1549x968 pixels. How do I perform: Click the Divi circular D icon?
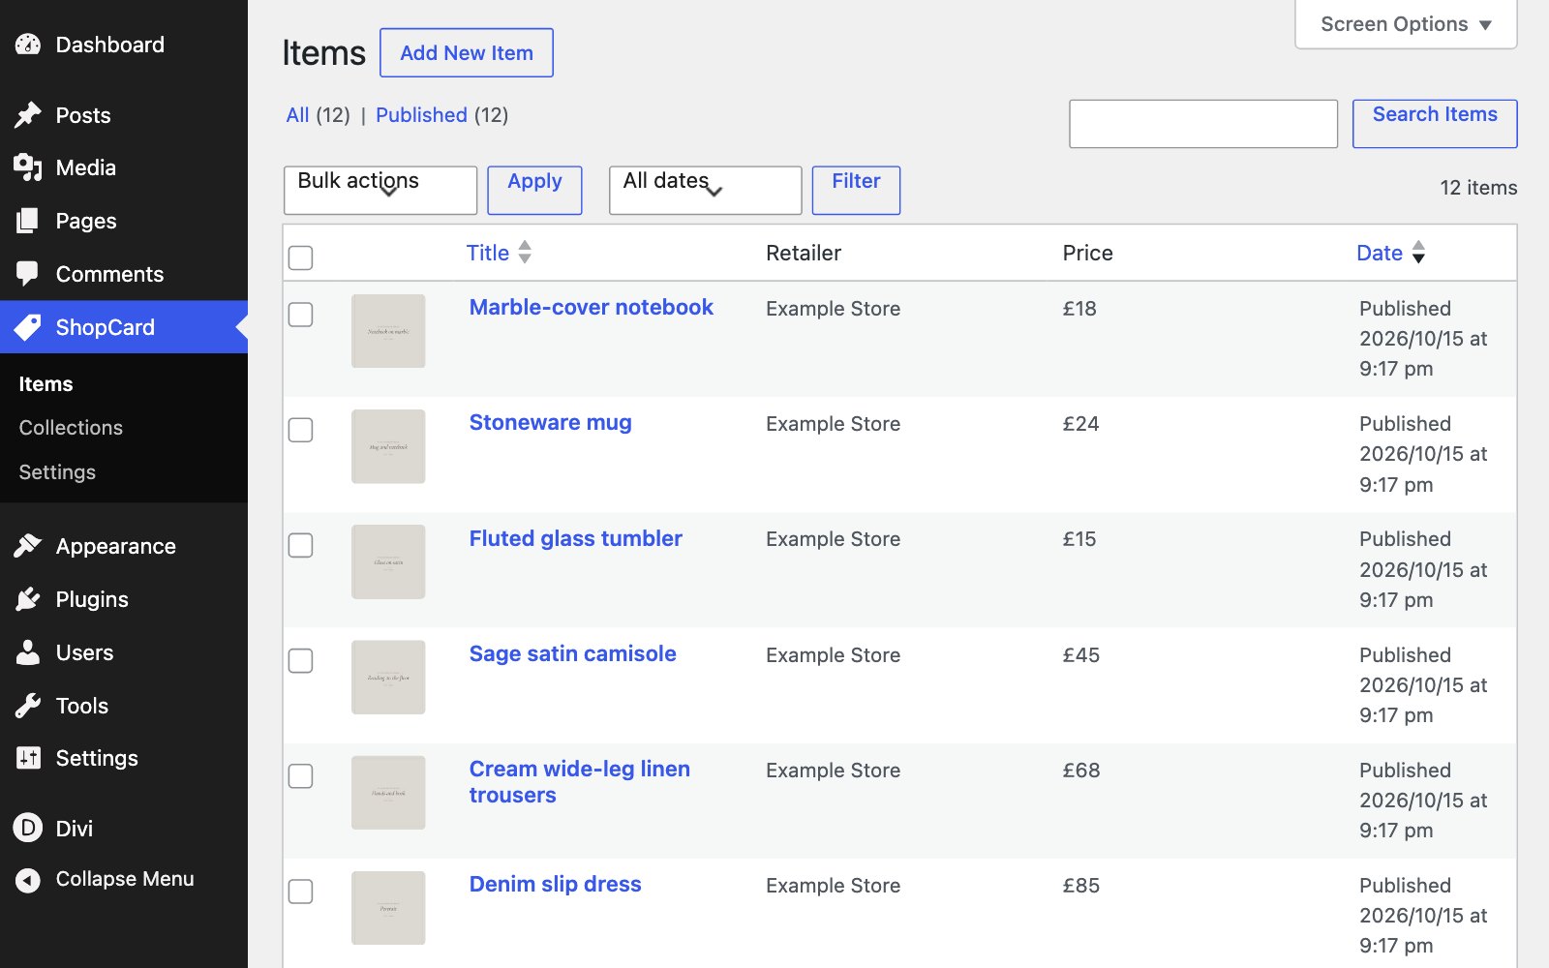pyautogui.click(x=28, y=828)
